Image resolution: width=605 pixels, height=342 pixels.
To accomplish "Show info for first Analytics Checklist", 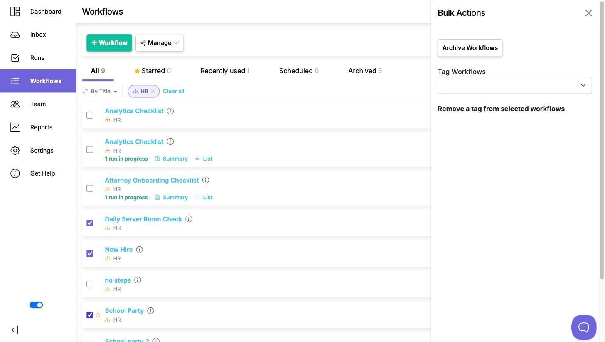I will tap(170, 111).
